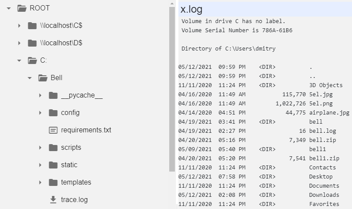The height and width of the screenshot is (209, 352).
Task: Click the \\localhost\D$ folder icon
Action: point(32,43)
